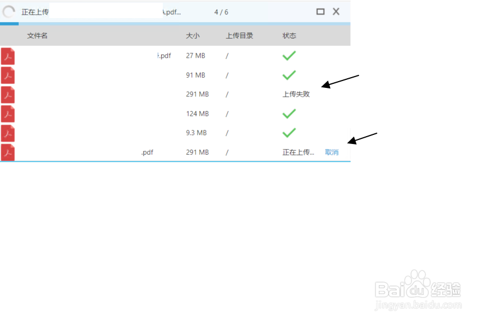Click the 上传失败 status text
Screen dimensions: 489x322
[x=296, y=94]
